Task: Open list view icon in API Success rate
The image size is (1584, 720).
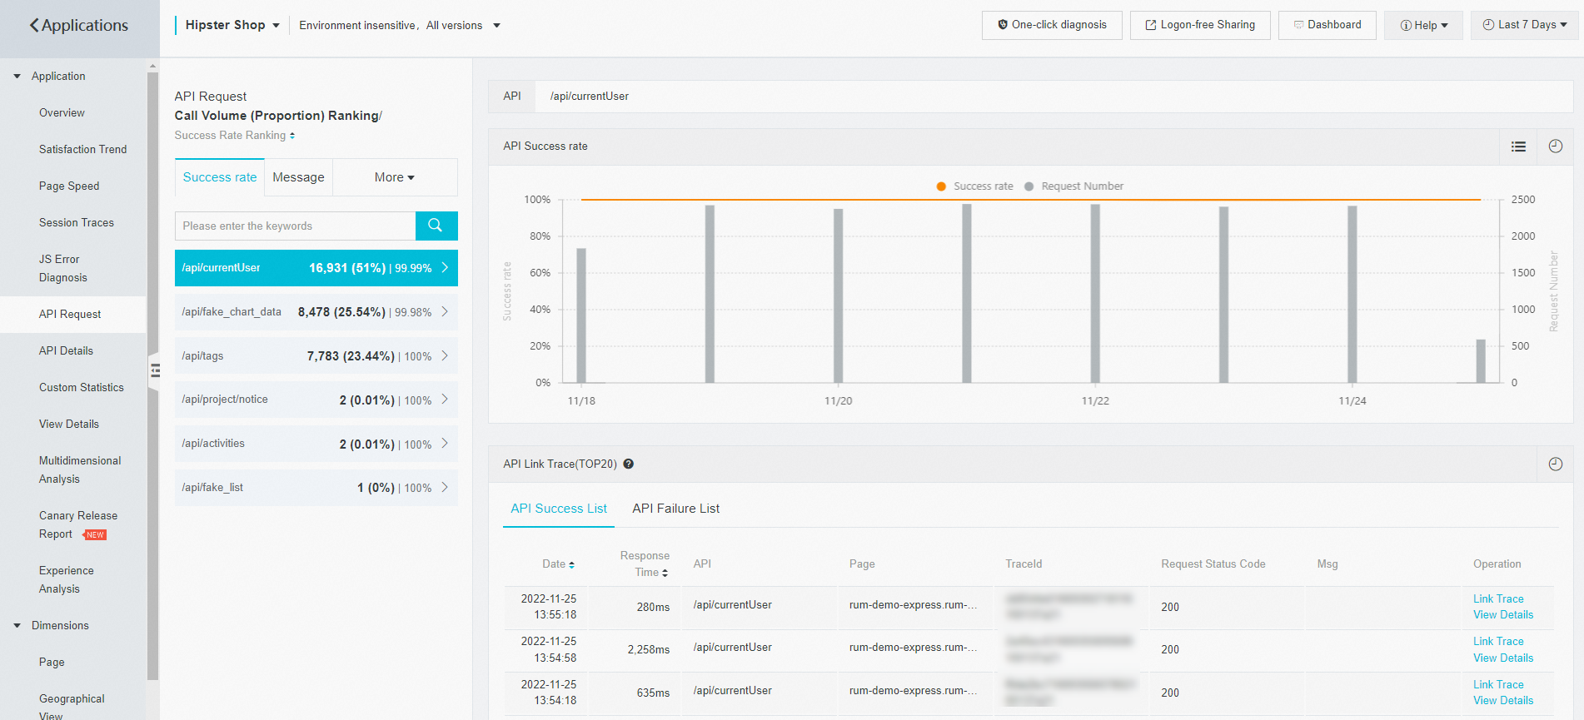Action: [x=1518, y=146]
